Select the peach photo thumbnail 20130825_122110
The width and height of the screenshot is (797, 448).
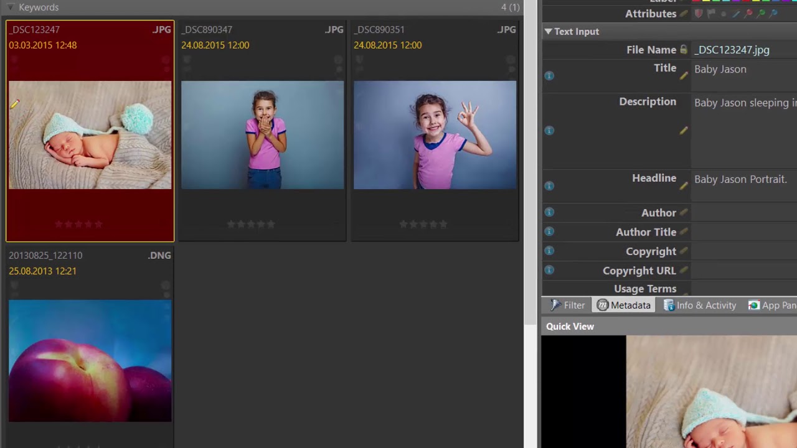pos(90,361)
